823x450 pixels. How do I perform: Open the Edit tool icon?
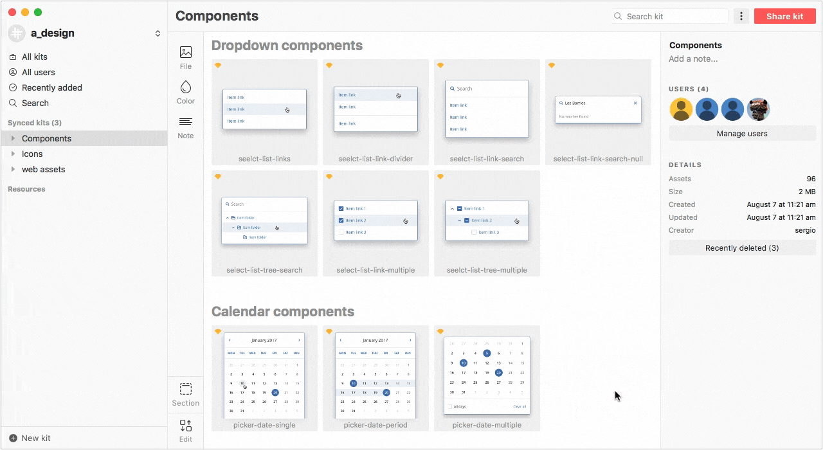click(x=186, y=426)
